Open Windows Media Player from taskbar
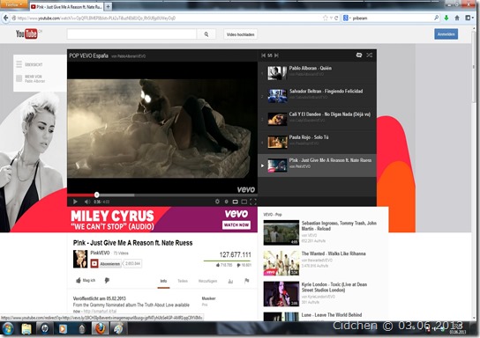Screen dimensions: 480x338 (x=63, y=329)
